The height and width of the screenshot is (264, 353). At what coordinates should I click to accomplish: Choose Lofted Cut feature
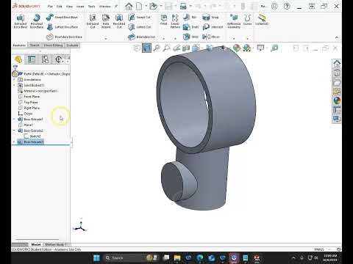(139, 27)
